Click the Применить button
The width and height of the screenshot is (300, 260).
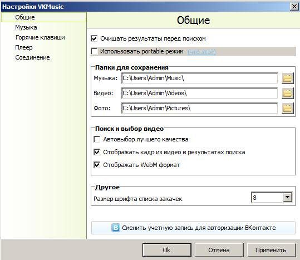click(271, 250)
